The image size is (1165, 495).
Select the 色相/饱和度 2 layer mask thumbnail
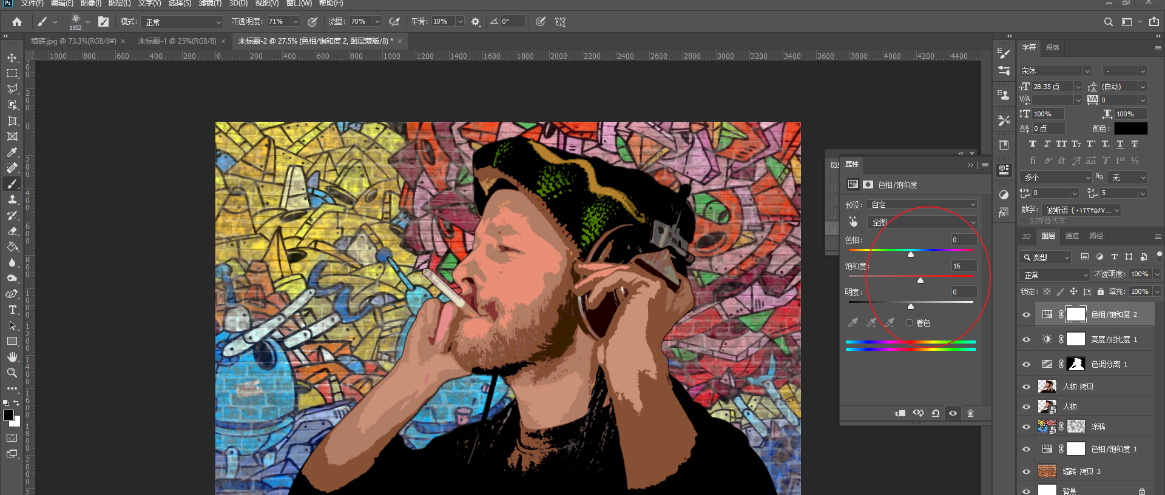tap(1076, 314)
